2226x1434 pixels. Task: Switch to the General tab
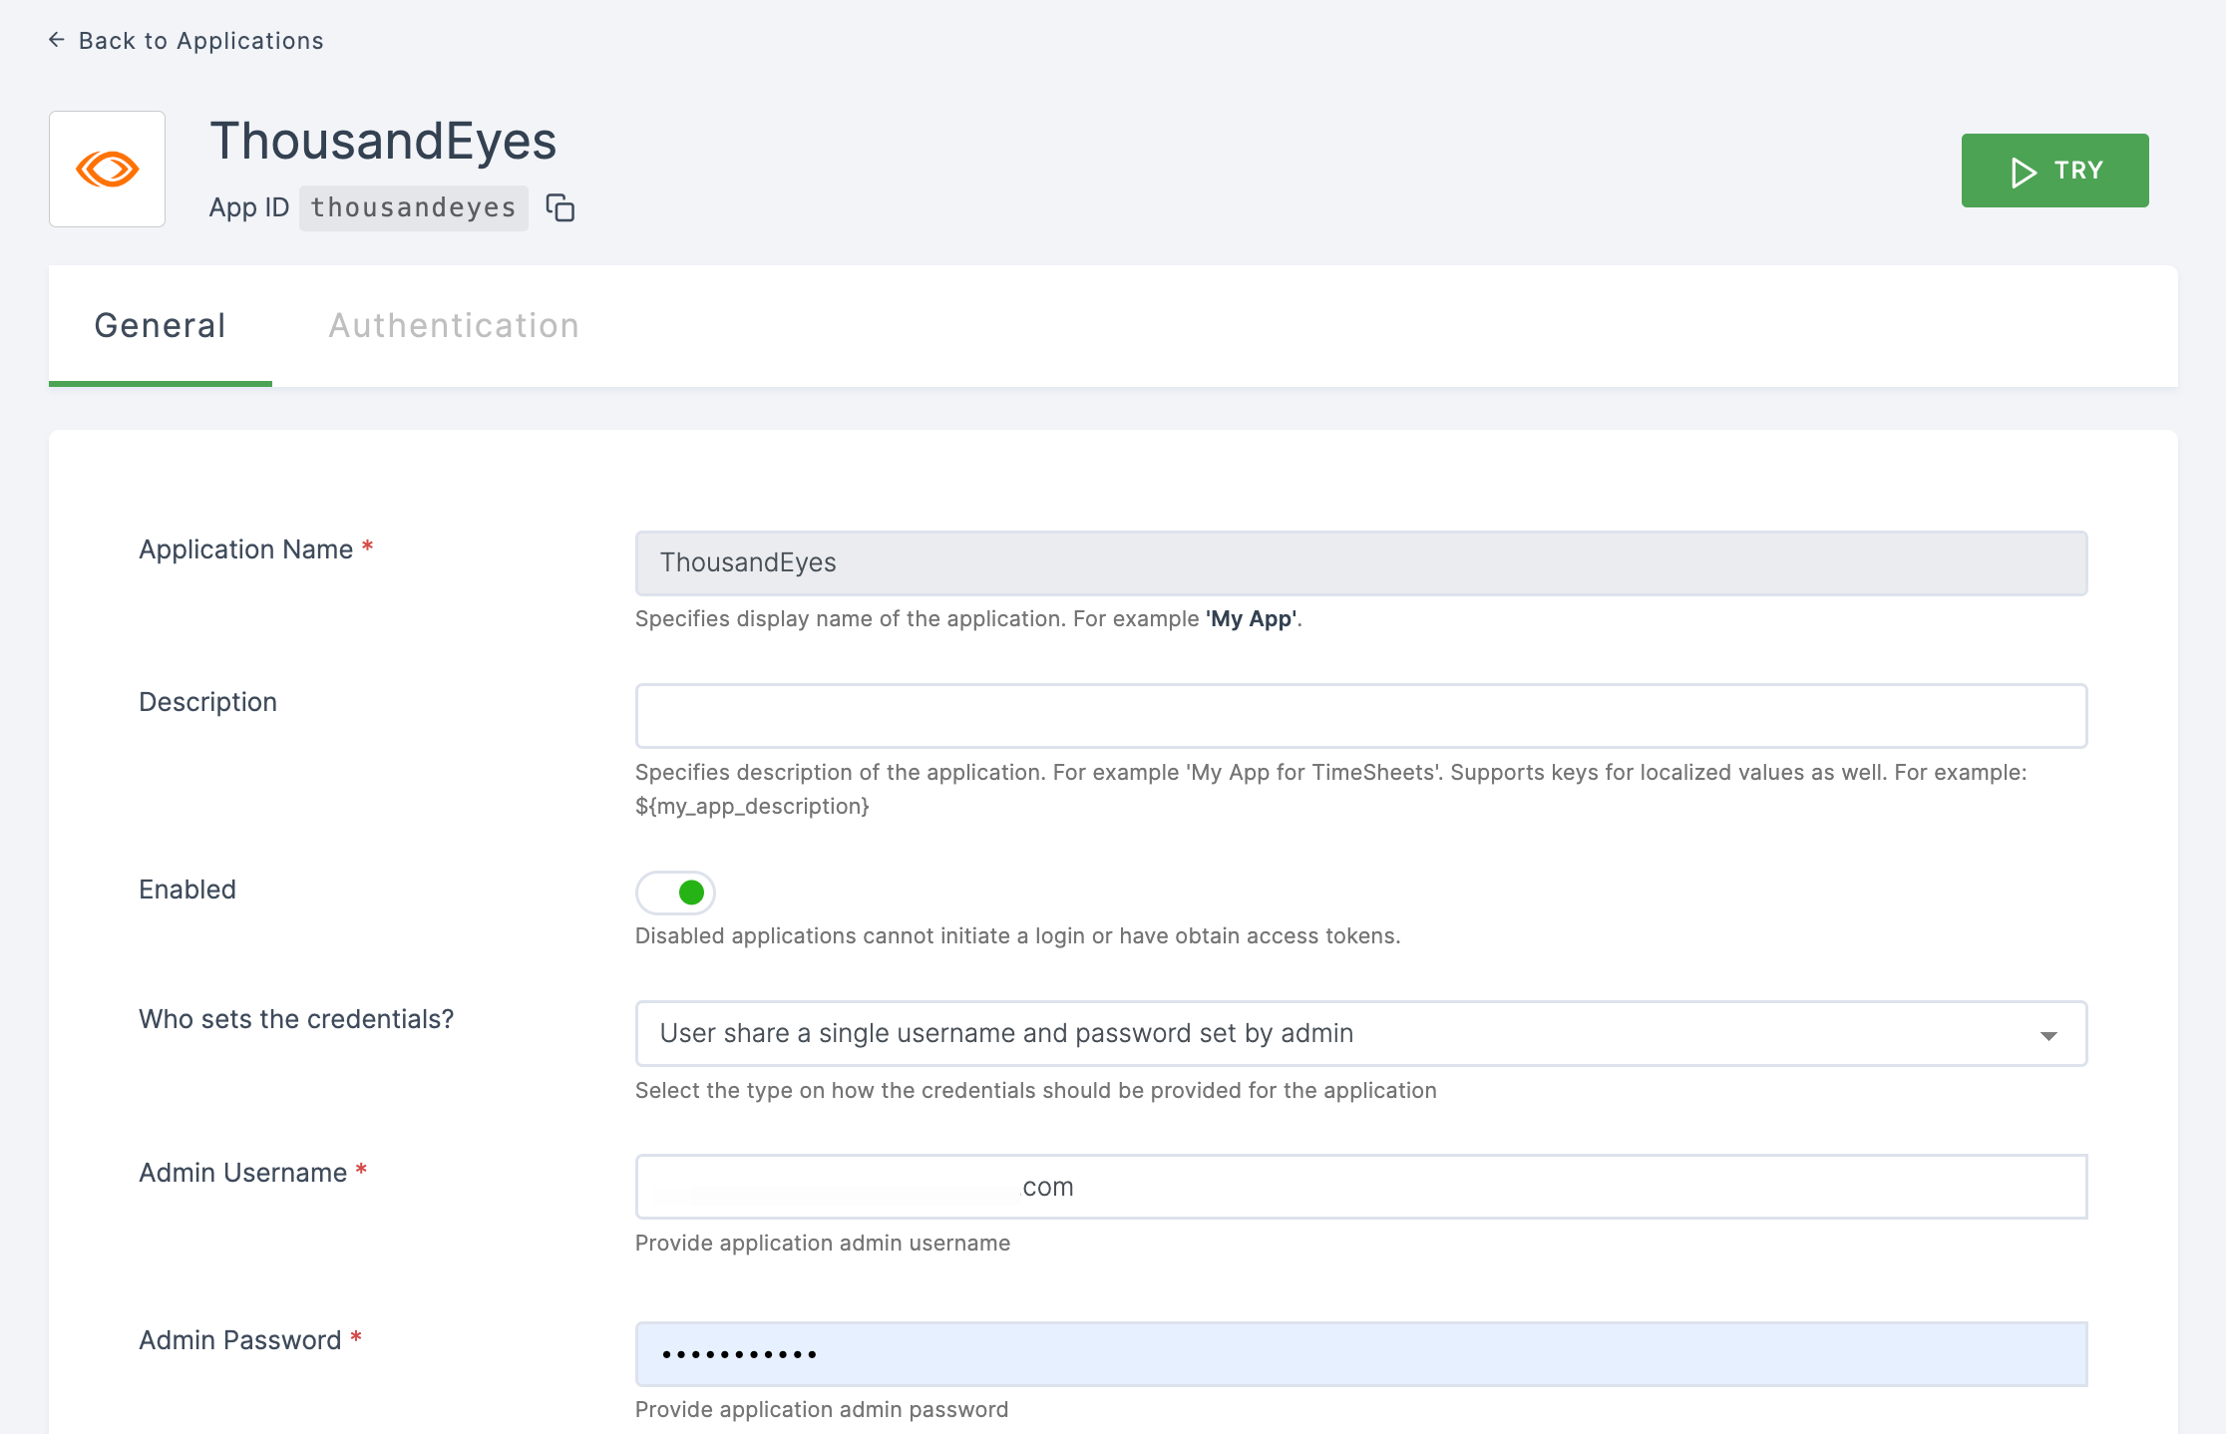[161, 326]
